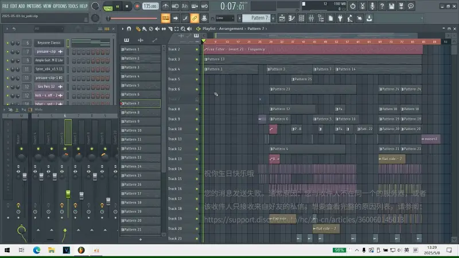Click the Insert 6 mixer volume fader
Screen dimensions: 459x258
click(68, 194)
